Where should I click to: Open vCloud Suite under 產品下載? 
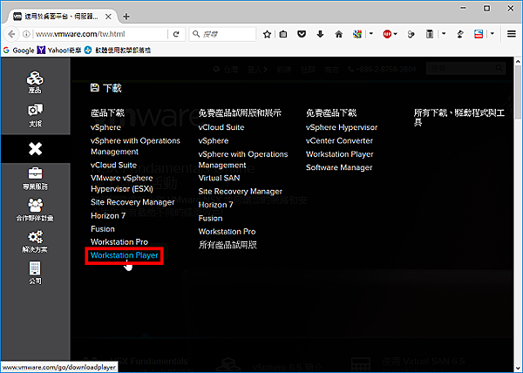(113, 165)
